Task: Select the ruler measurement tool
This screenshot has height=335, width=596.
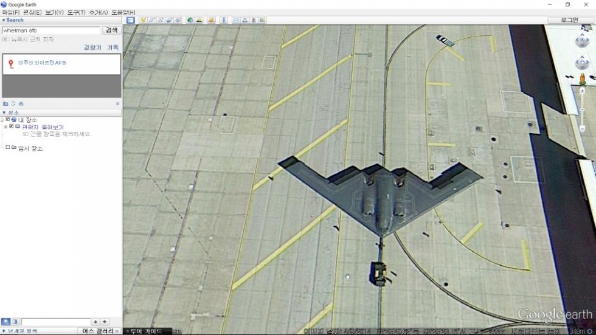Action: (x=224, y=20)
